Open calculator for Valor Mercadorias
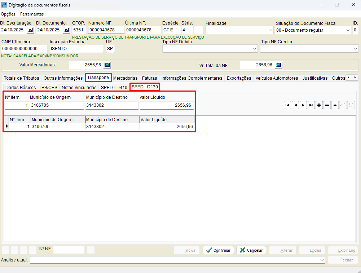Image resolution: width=361 pixels, height=273 pixels. (x=107, y=65)
